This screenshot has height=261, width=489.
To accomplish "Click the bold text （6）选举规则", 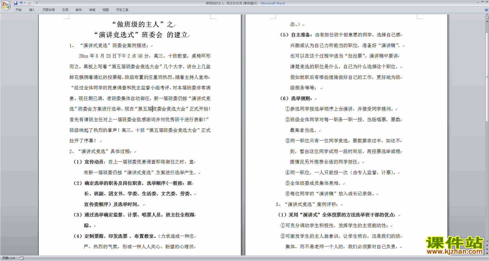I will (296, 99).
